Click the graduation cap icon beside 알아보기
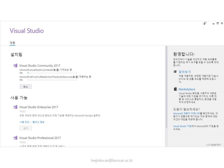The height and width of the screenshot is (168, 224). point(175,71)
